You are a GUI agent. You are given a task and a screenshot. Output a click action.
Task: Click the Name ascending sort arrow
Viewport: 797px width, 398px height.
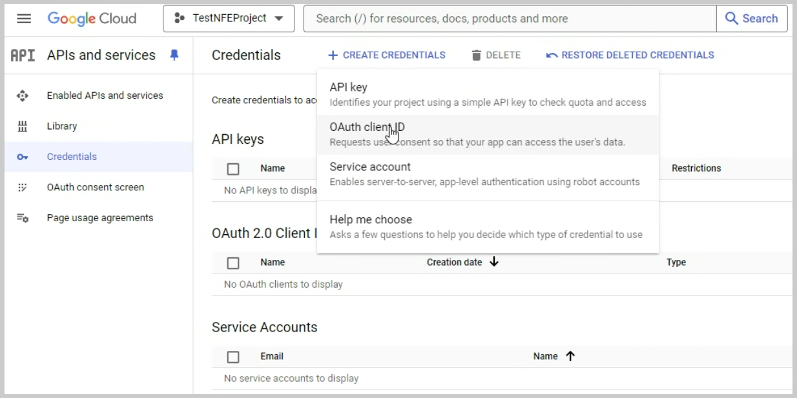point(570,356)
